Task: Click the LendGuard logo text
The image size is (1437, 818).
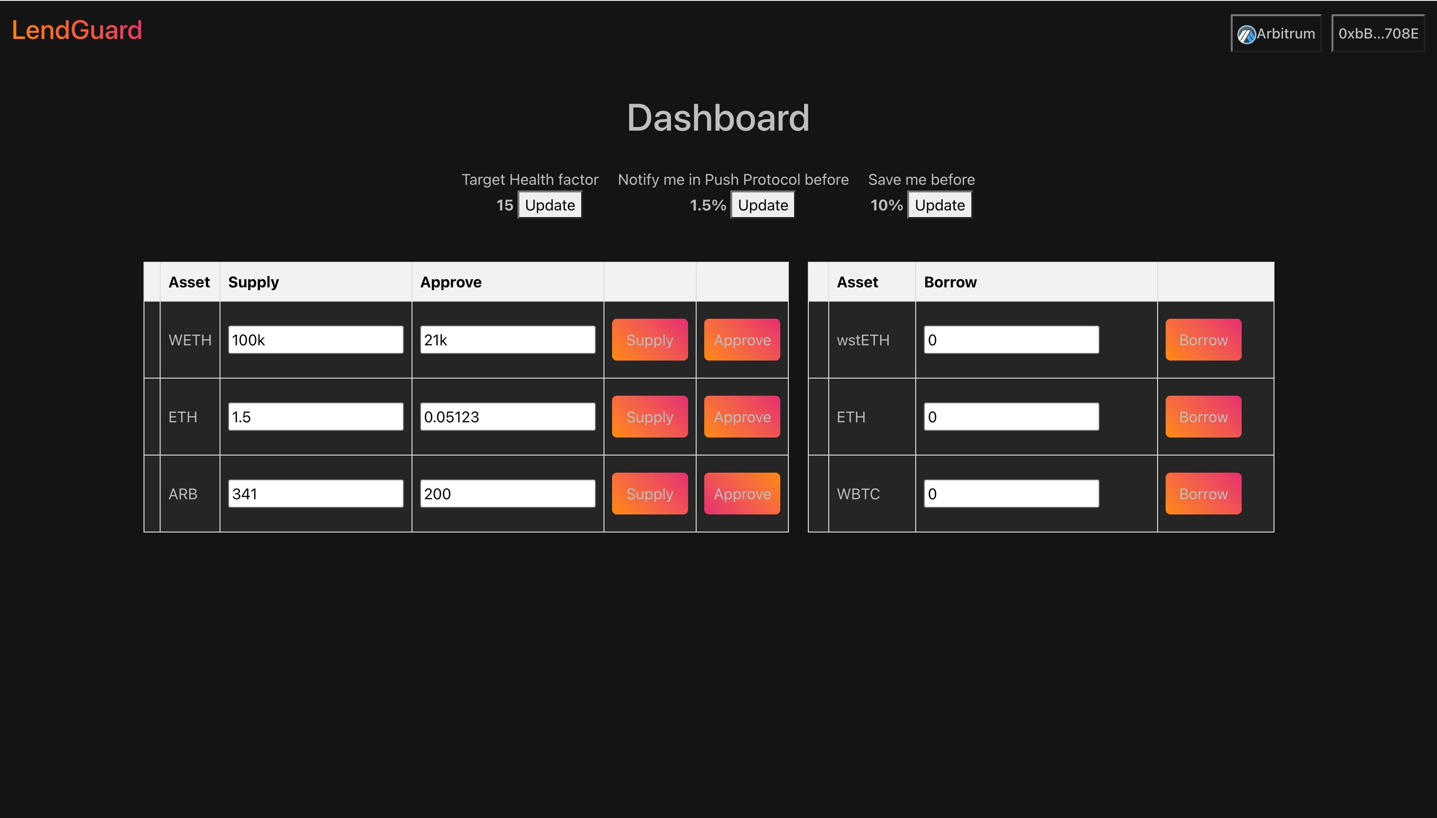Action: [x=77, y=29]
